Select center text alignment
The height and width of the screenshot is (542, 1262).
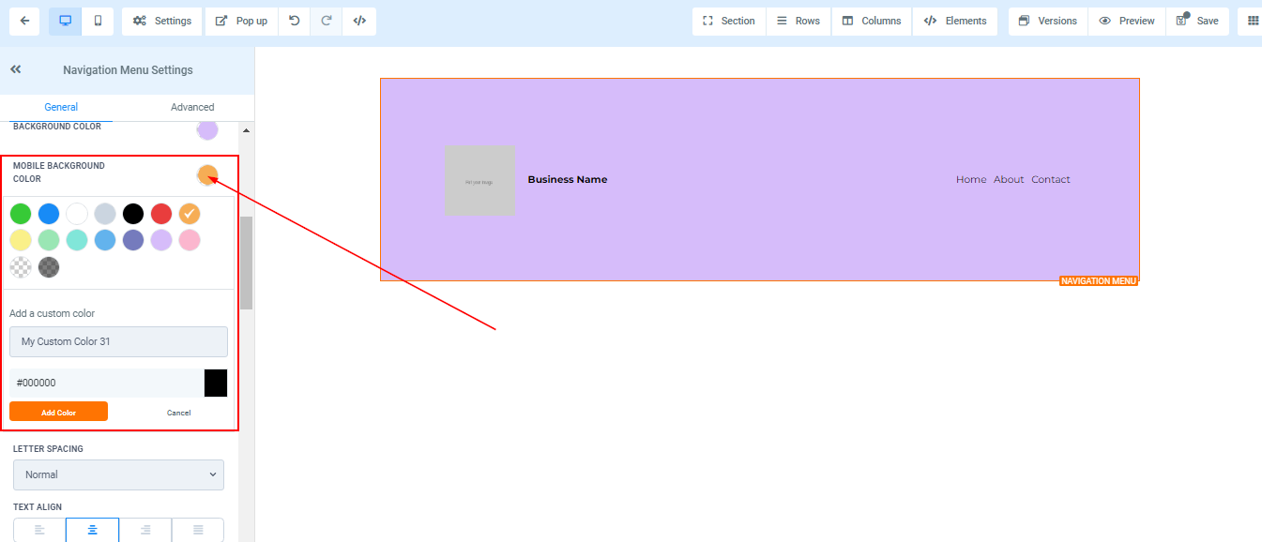coord(92,530)
